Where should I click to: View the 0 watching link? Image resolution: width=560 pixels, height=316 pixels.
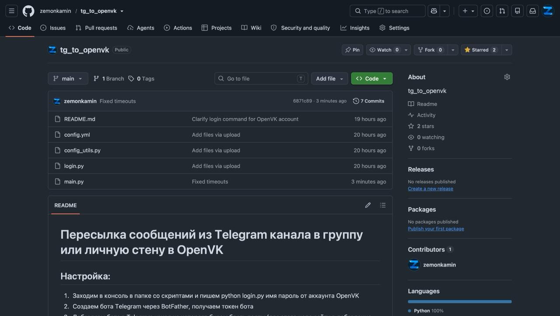coord(426,137)
